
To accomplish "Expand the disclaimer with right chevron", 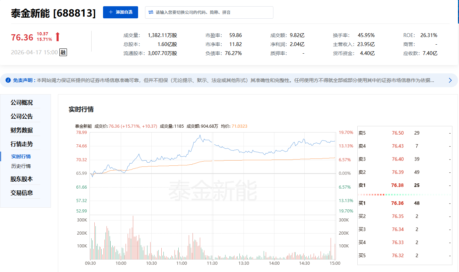I will pos(450,80).
